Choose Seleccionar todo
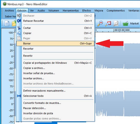Screen dimensions: 140x124 [x=55, y=96]
